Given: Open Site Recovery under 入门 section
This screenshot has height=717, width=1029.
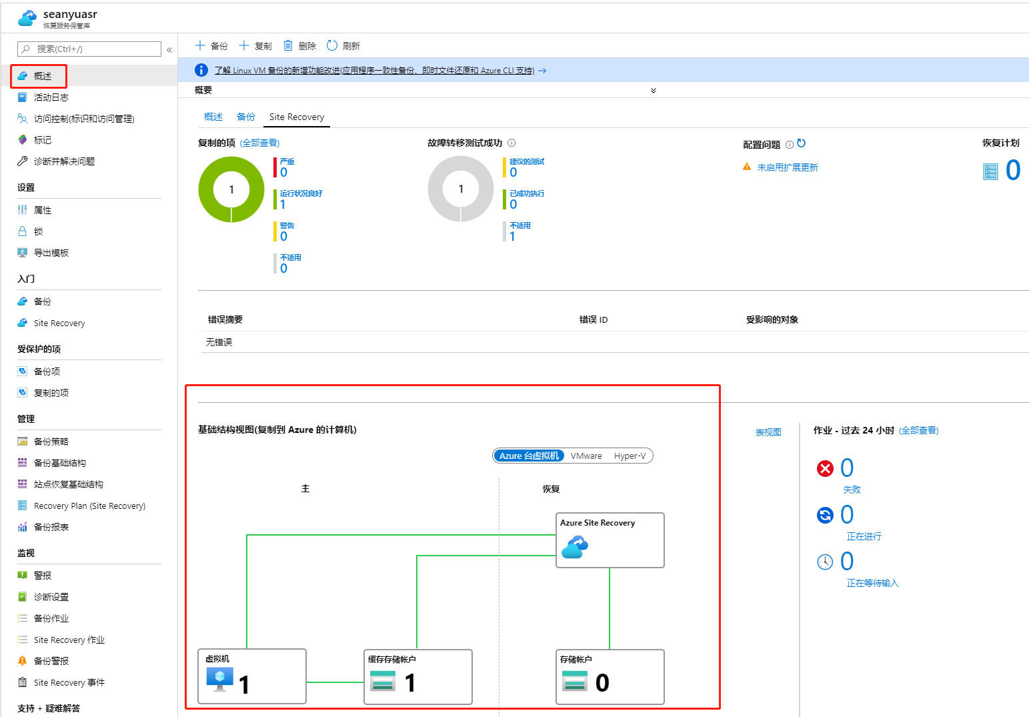Looking at the screenshot, I should pyautogui.click(x=59, y=323).
